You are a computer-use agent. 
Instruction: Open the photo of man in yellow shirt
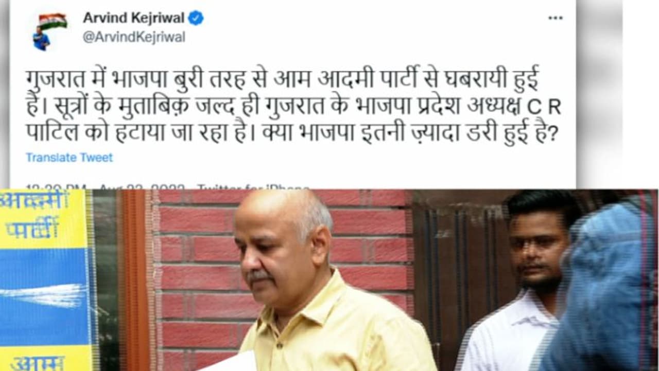coord(329,281)
